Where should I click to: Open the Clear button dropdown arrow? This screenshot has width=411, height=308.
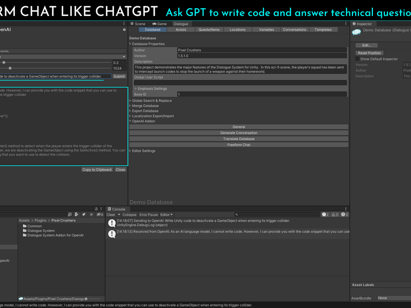coord(119,215)
